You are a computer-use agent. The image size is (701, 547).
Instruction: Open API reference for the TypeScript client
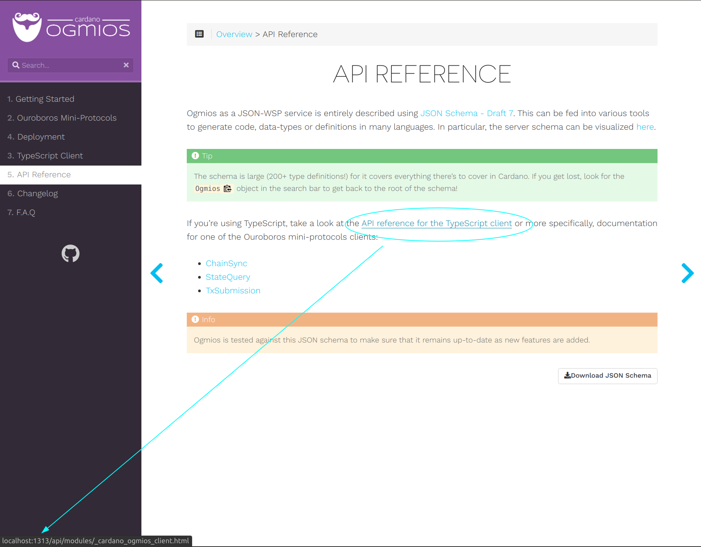click(437, 223)
